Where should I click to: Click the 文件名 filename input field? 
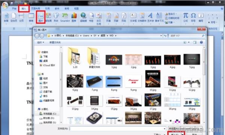118,129
